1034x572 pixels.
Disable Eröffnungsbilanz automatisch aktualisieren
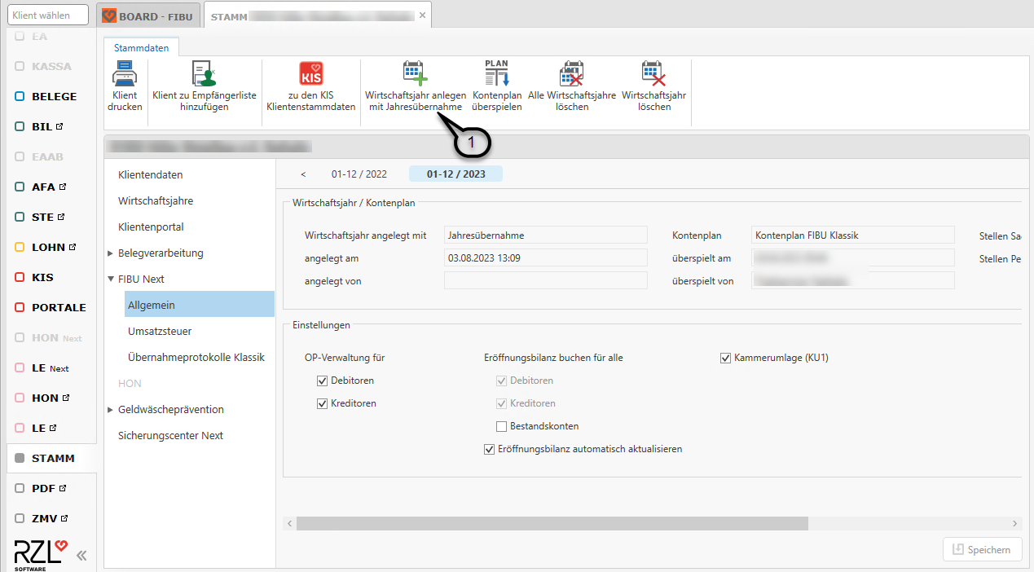click(x=489, y=449)
